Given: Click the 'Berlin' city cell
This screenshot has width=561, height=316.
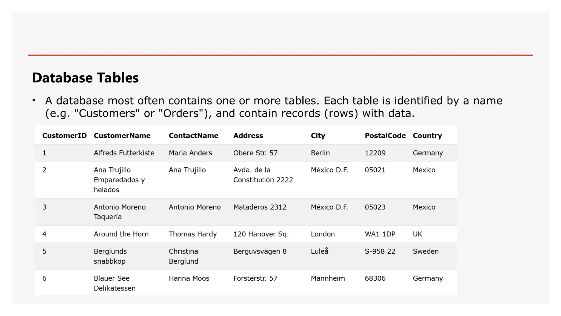Looking at the screenshot, I should [320, 153].
